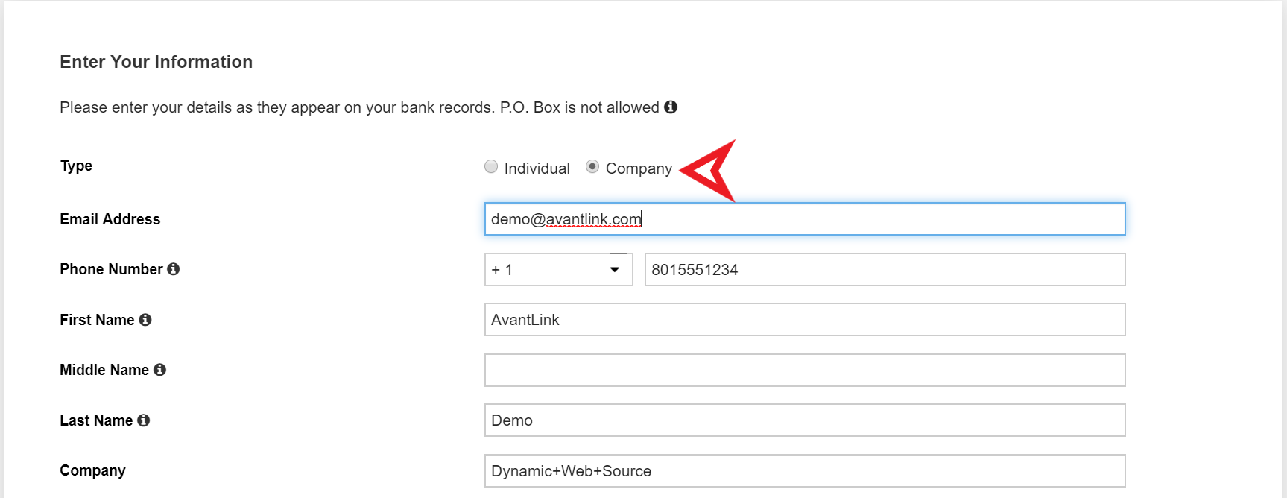Image resolution: width=1287 pixels, height=498 pixels.
Task: Click the bank records instruction sentence
Action: coord(359,107)
